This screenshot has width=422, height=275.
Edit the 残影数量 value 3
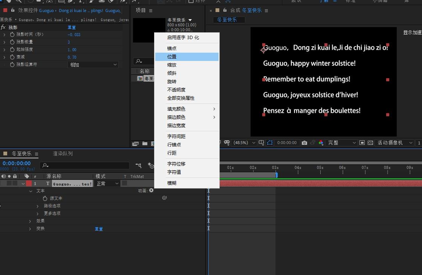[69, 42]
